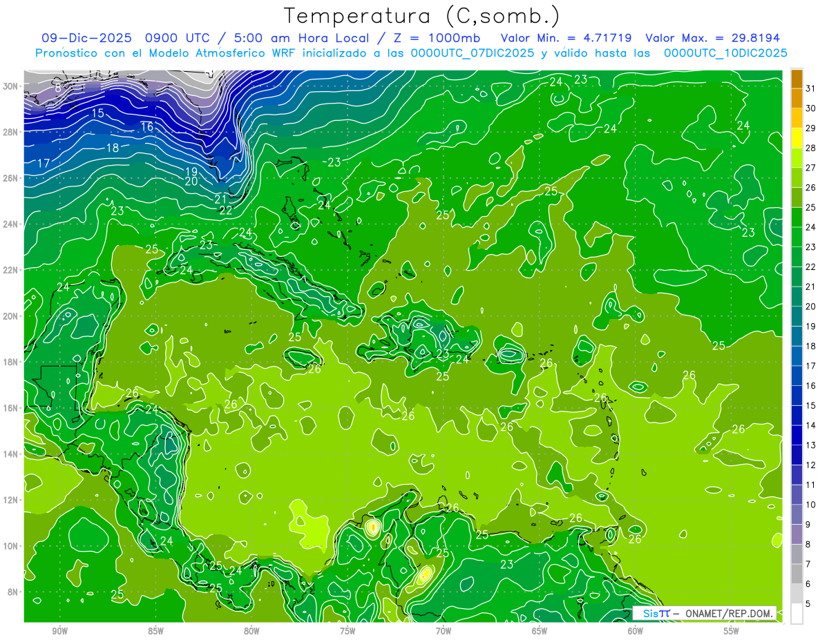Viewport: 829px width, 640px height.
Task: Select valid-until time "0000UTC_10DIC2025"
Action: click(725, 53)
